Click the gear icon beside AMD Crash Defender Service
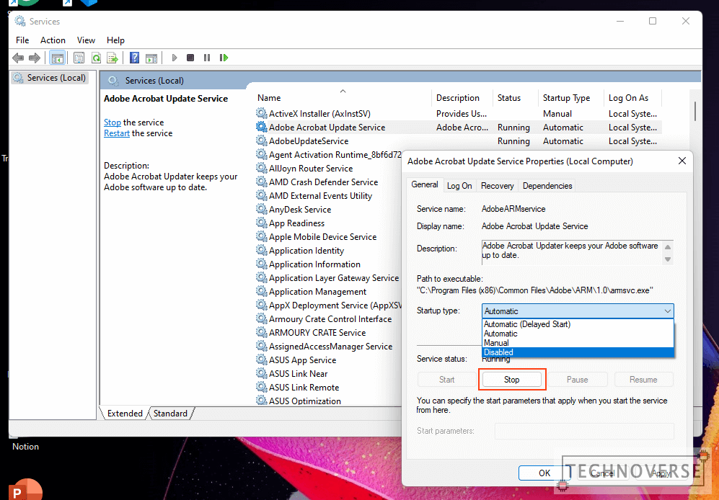The image size is (719, 500). point(261,182)
